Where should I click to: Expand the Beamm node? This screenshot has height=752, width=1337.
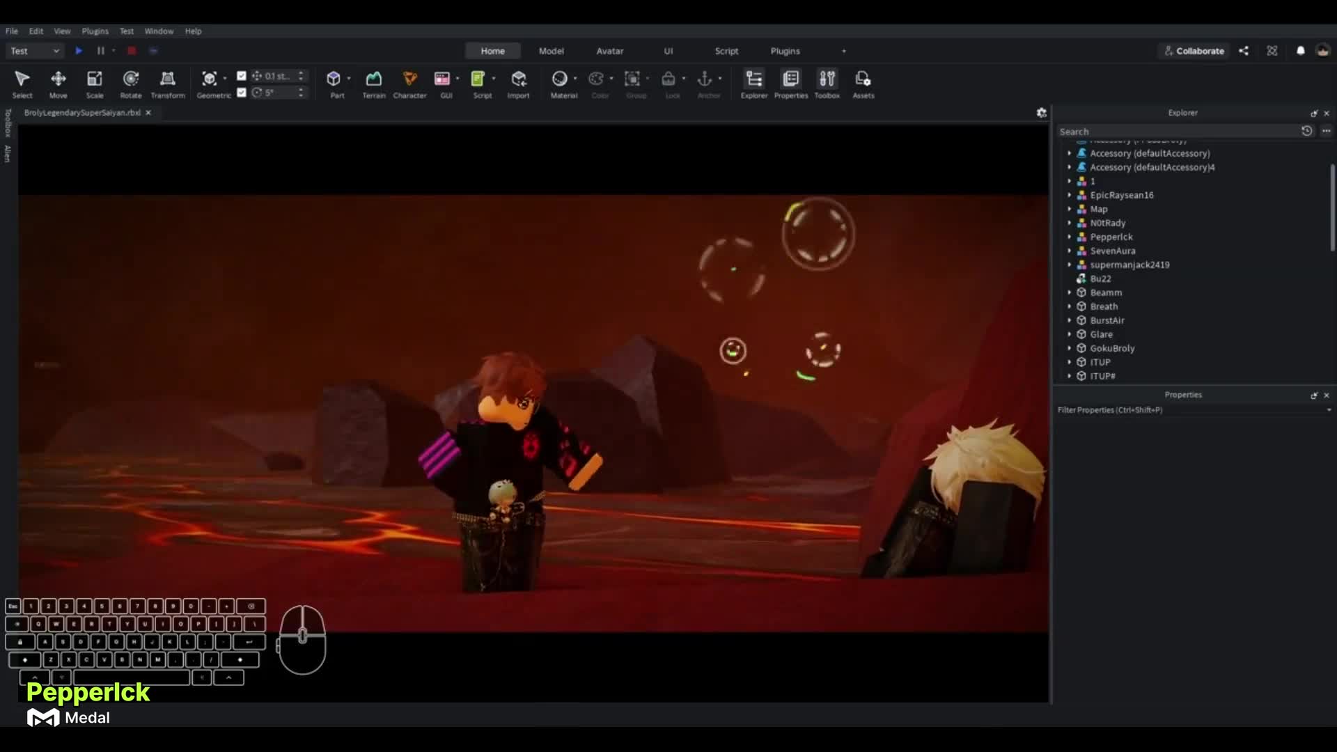1070,292
